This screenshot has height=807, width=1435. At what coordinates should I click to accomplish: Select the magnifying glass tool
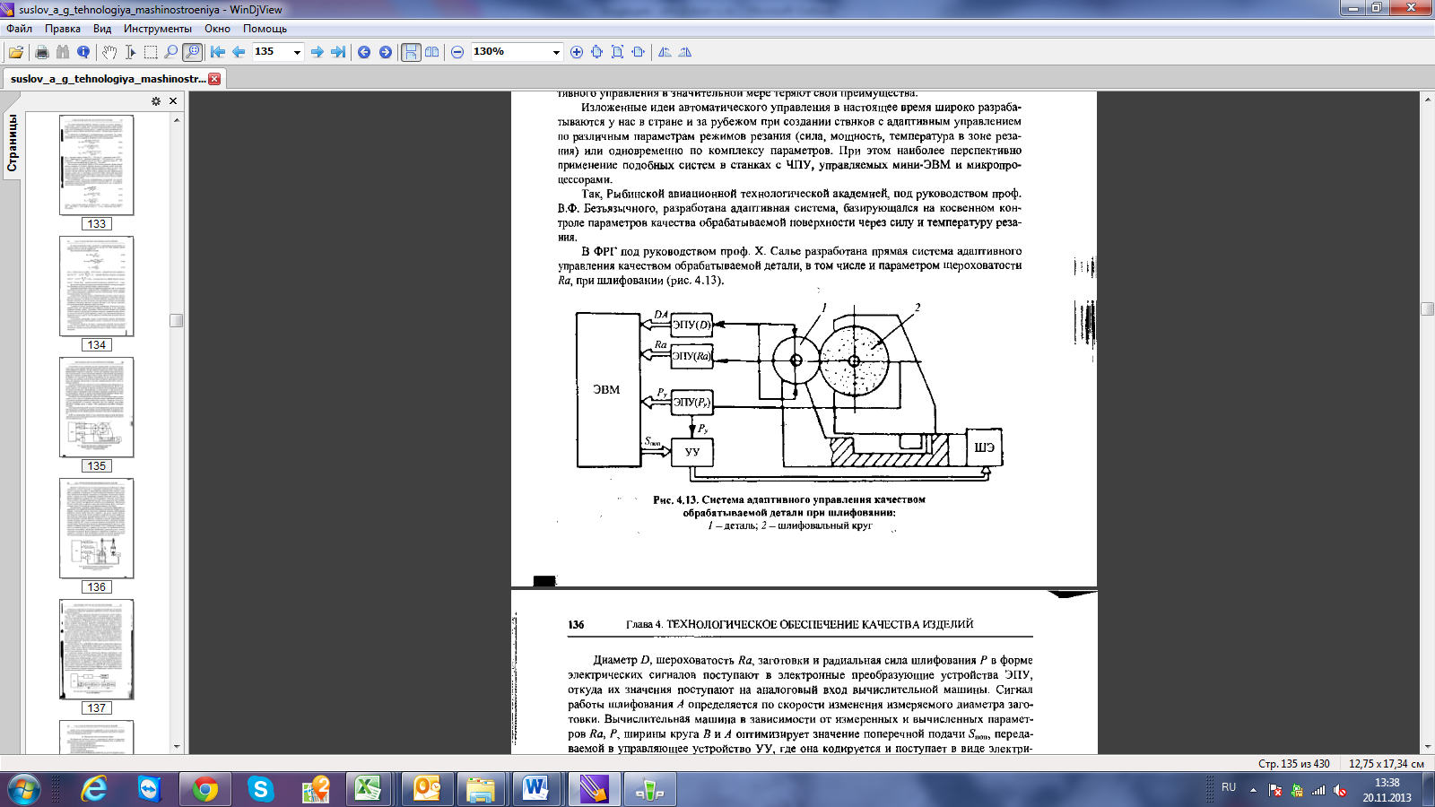[171, 52]
